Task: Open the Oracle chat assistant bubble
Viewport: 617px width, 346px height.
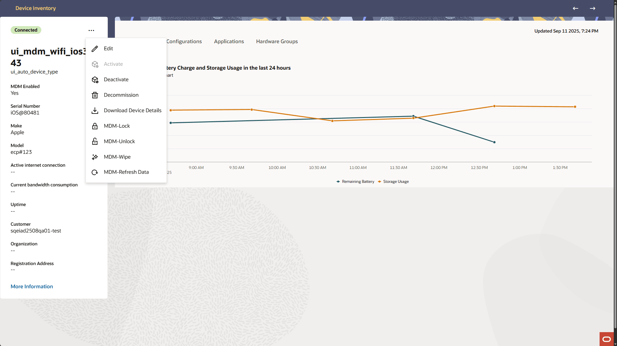Action: [x=606, y=339]
